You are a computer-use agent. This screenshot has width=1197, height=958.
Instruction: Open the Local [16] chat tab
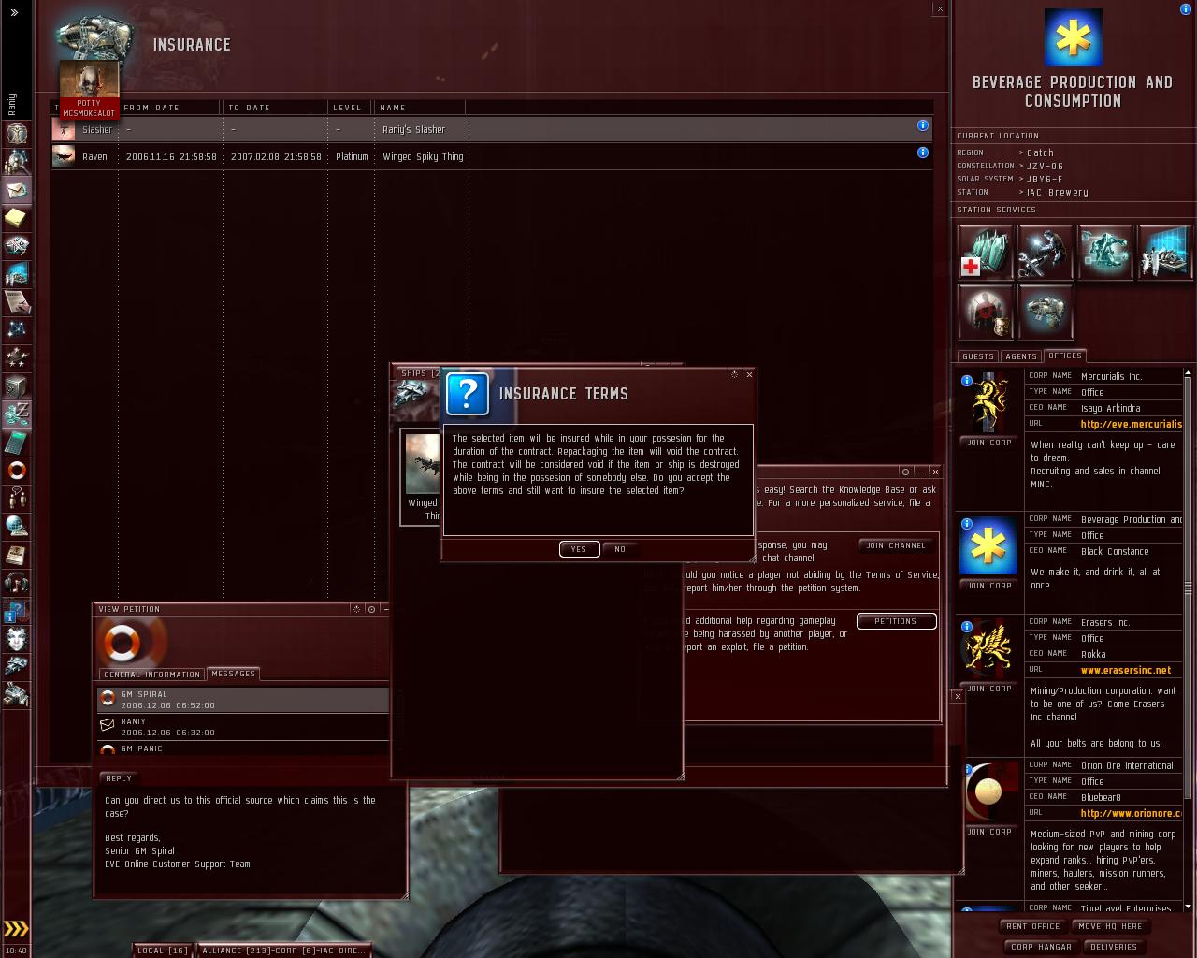163,951
